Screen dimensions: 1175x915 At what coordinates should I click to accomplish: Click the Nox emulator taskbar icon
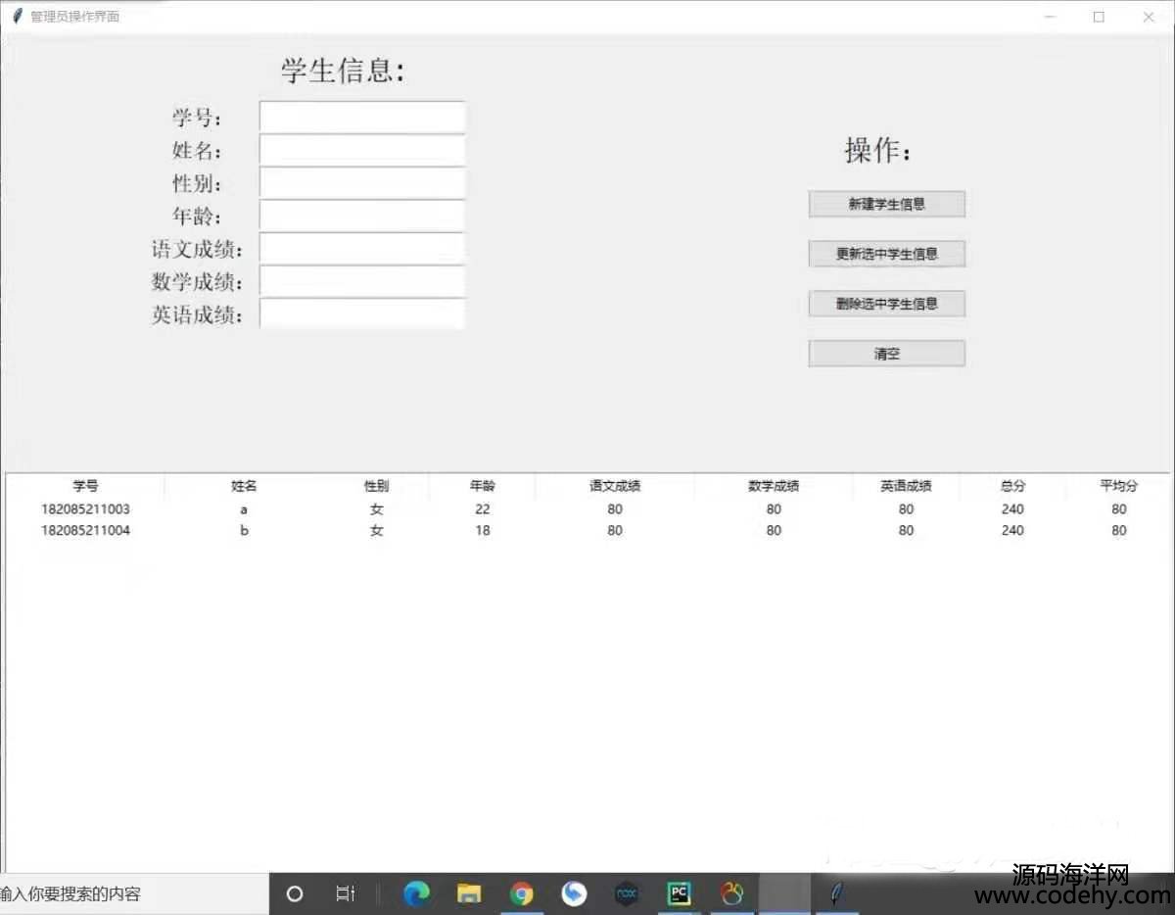(x=627, y=893)
